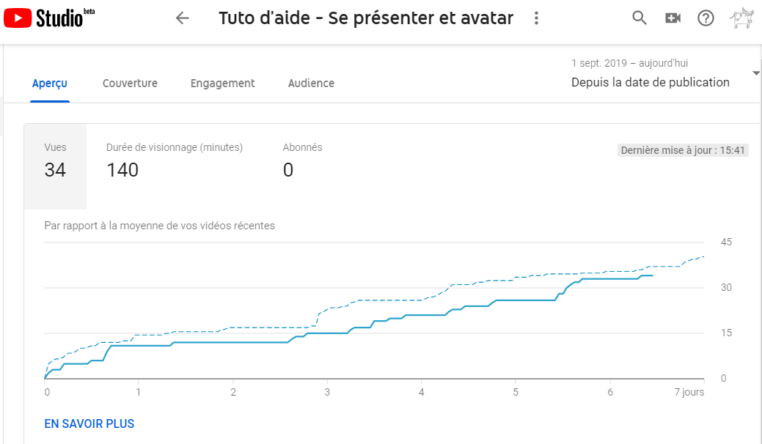Select the Durée de visionnage metric
This screenshot has height=444, width=762.
click(174, 161)
